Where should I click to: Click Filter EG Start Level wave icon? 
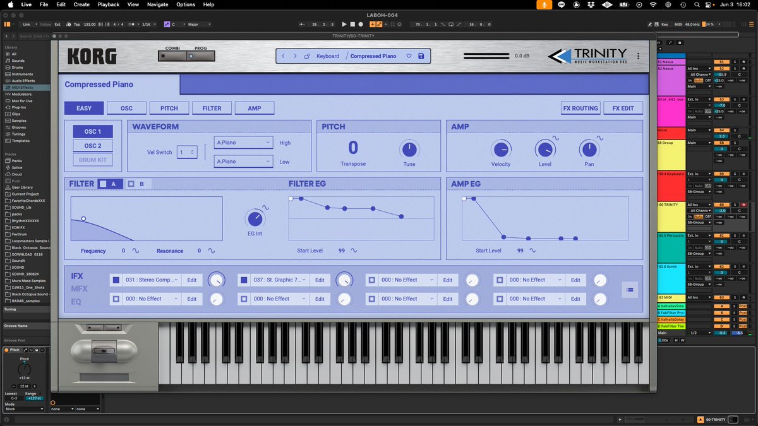click(x=354, y=251)
